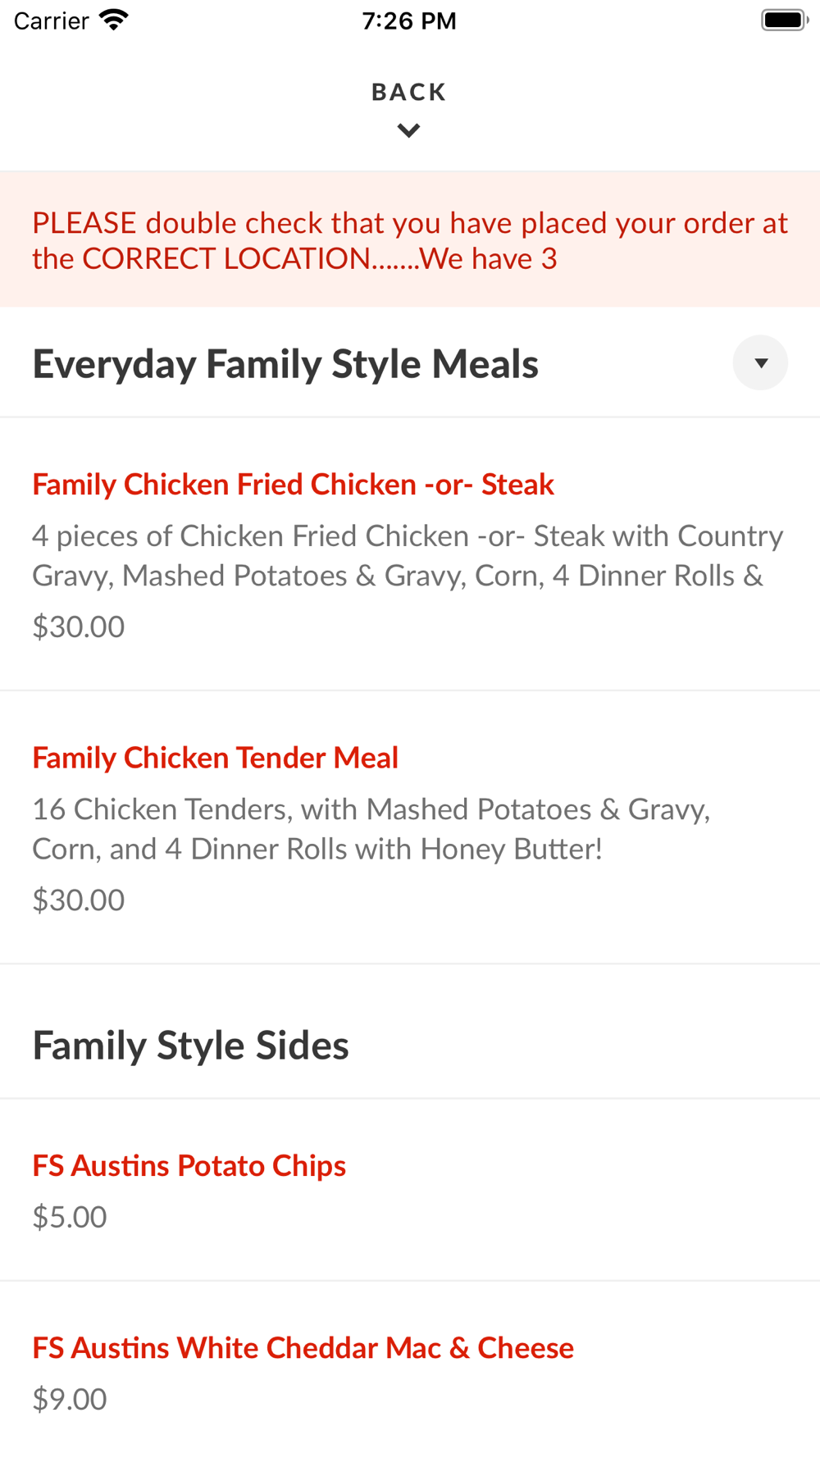The image size is (820, 1458).
Task: Tap the 16 Chicken Tenders description
Action: 371,829
